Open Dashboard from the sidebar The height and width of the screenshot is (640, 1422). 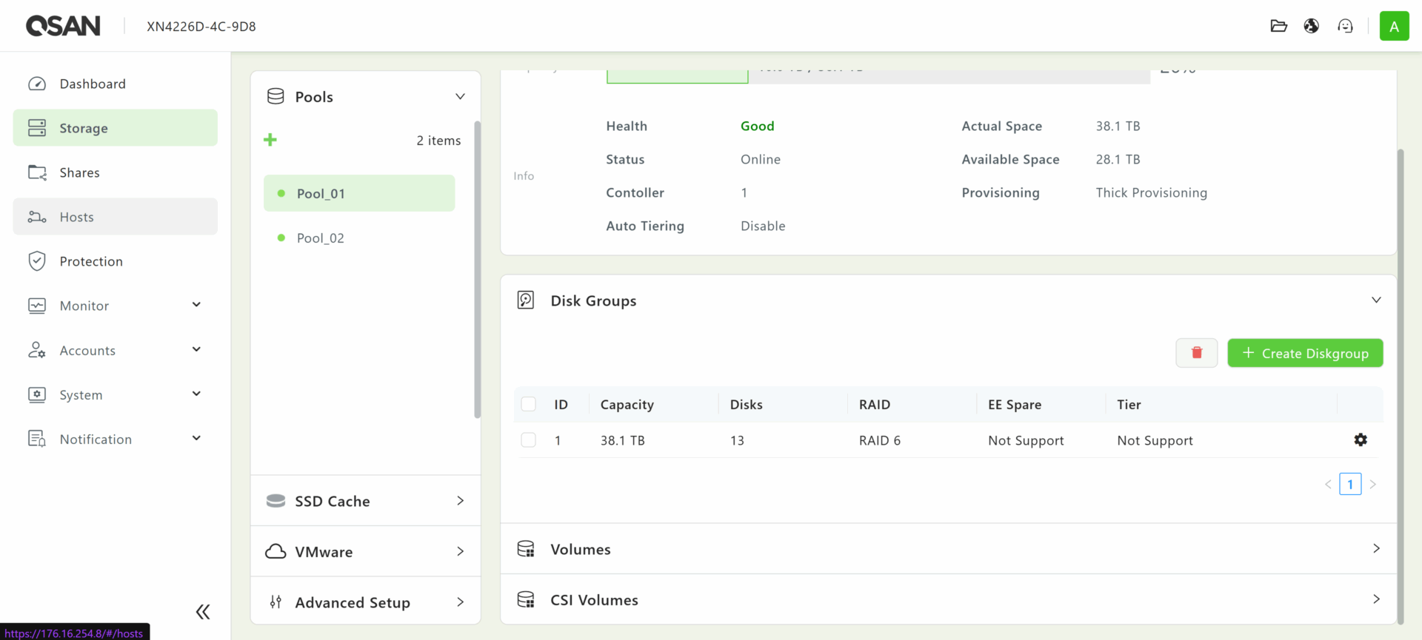(93, 84)
